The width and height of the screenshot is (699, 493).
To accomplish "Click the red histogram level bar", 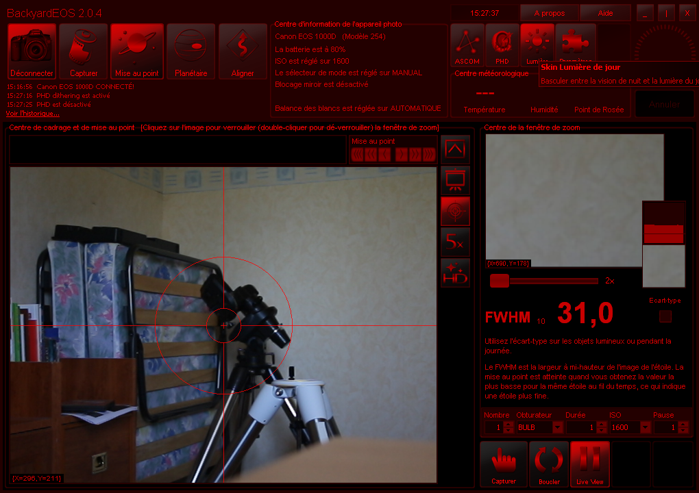I will [663, 233].
